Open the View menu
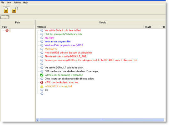Viewport: 169px width, 125px height. click(x=9, y=3)
